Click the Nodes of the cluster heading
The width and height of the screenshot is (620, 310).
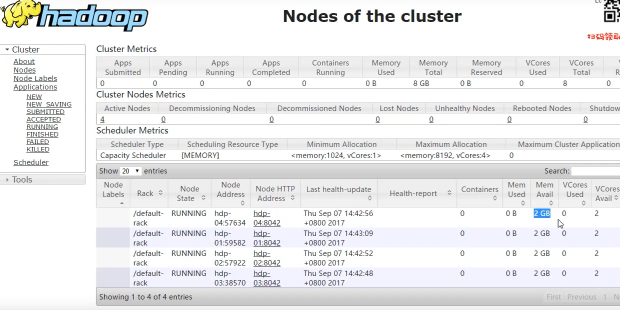point(372,16)
